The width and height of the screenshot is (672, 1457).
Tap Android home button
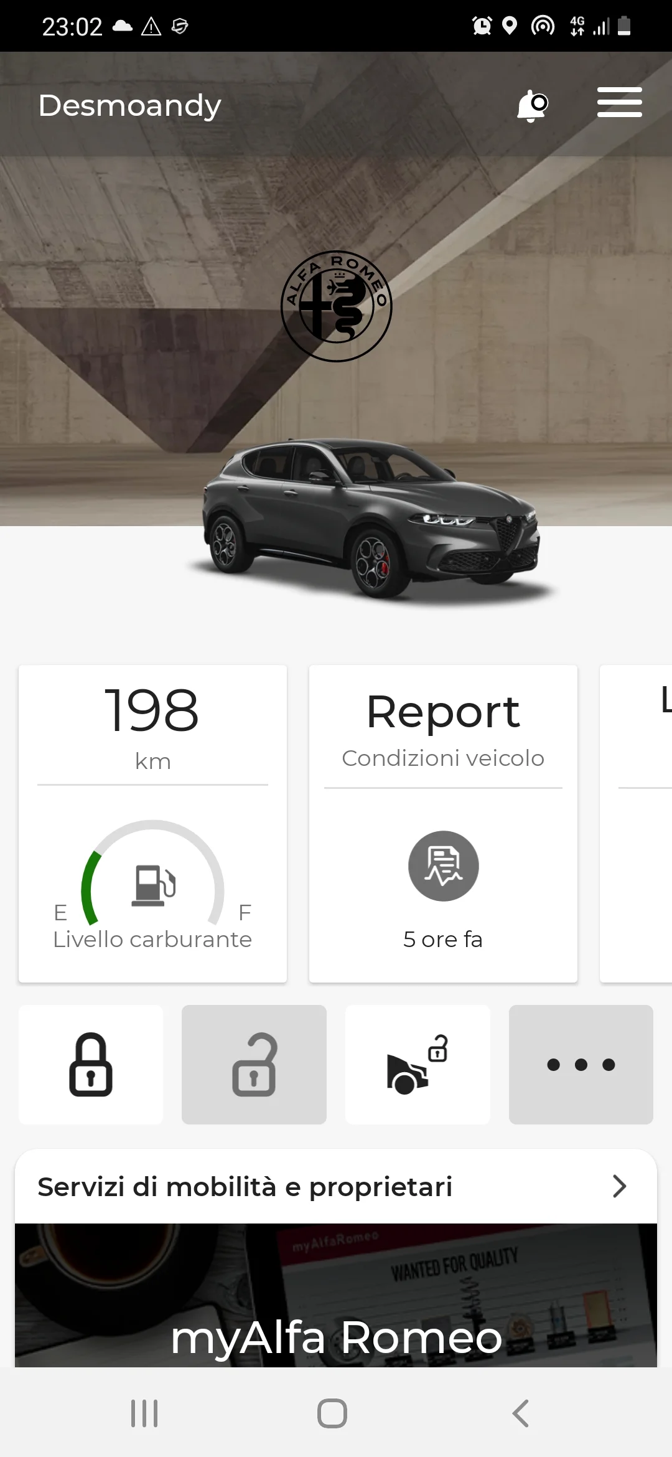pos(332,1413)
